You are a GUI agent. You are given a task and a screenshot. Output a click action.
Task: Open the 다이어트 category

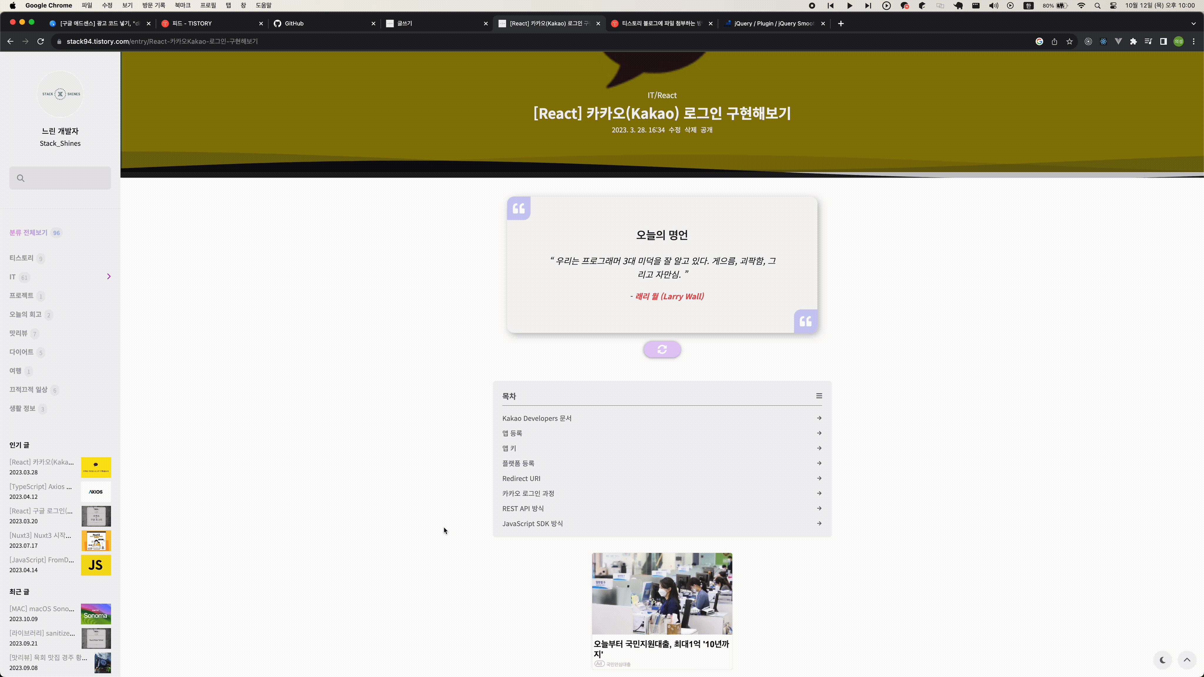click(x=21, y=352)
